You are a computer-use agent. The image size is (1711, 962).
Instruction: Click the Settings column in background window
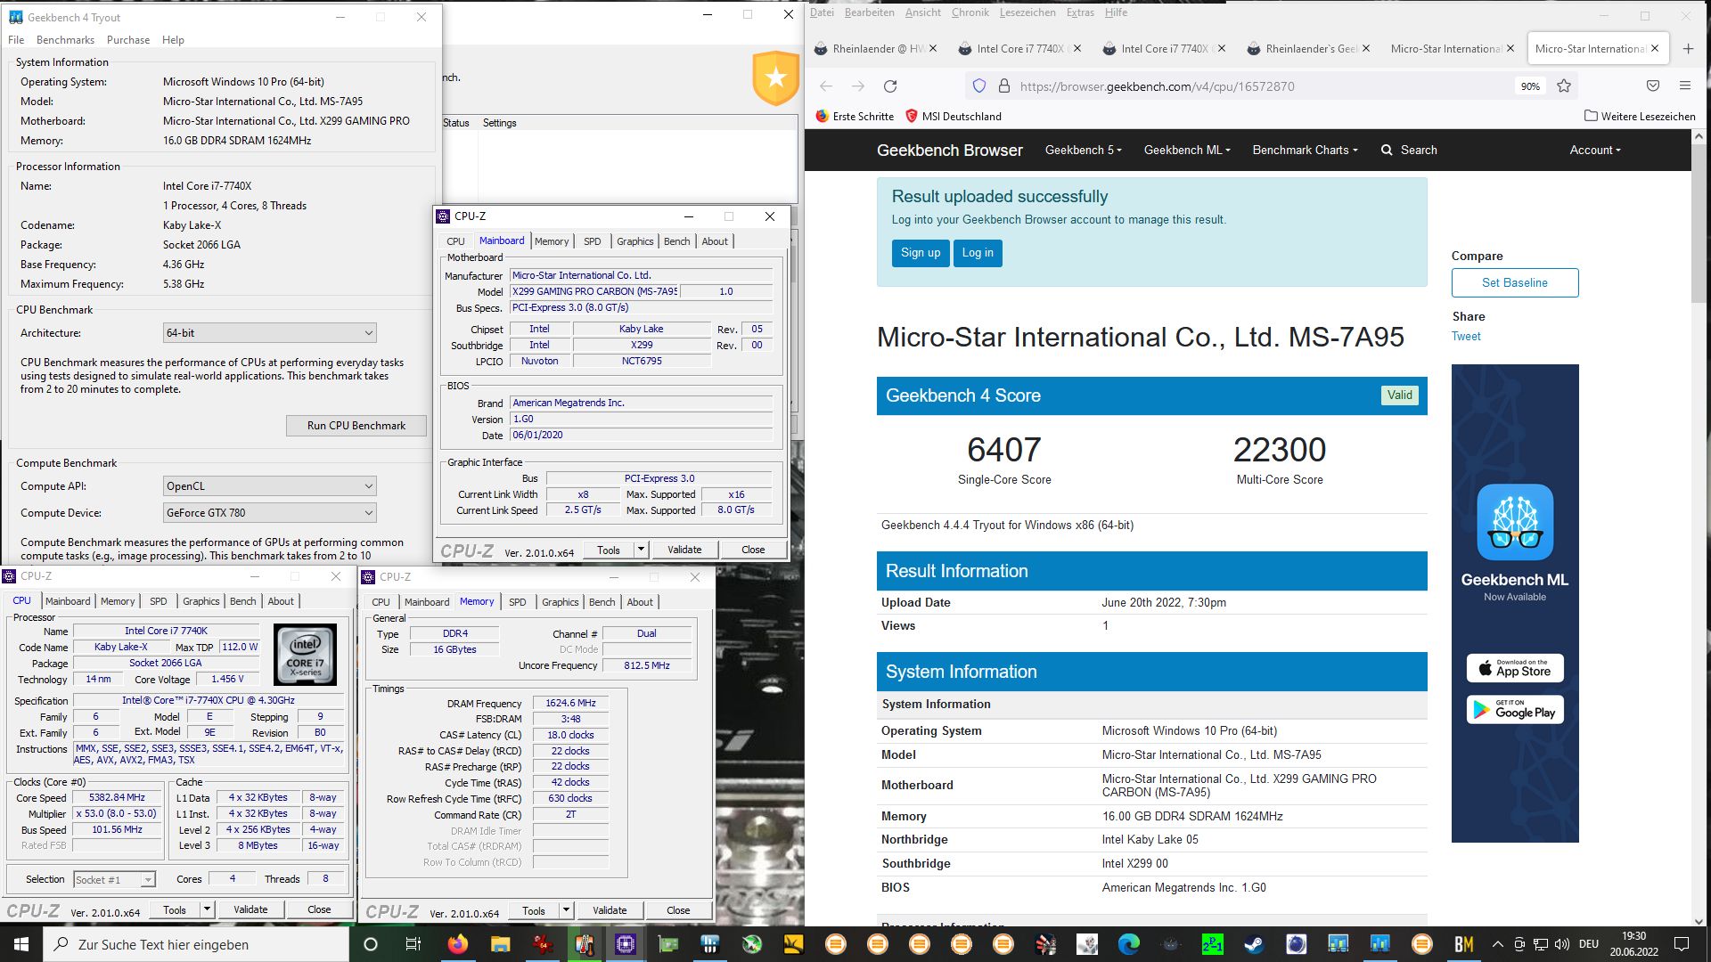pos(499,123)
